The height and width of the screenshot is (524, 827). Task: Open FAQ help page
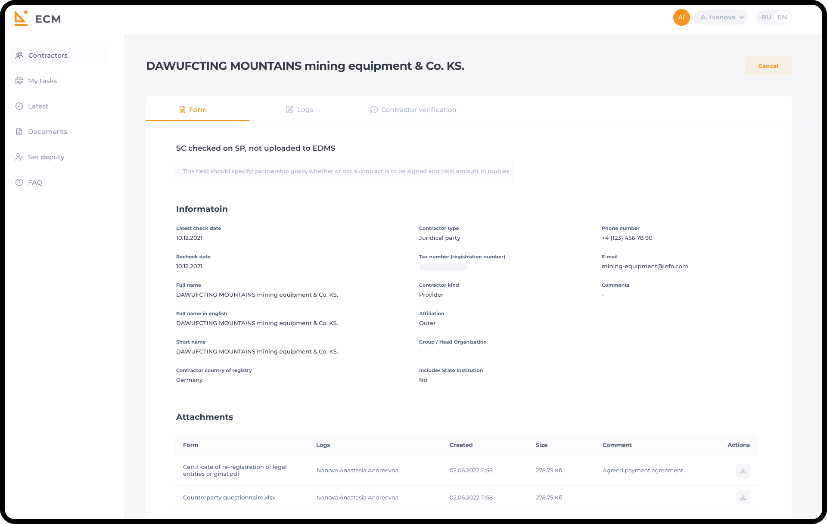click(35, 183)
